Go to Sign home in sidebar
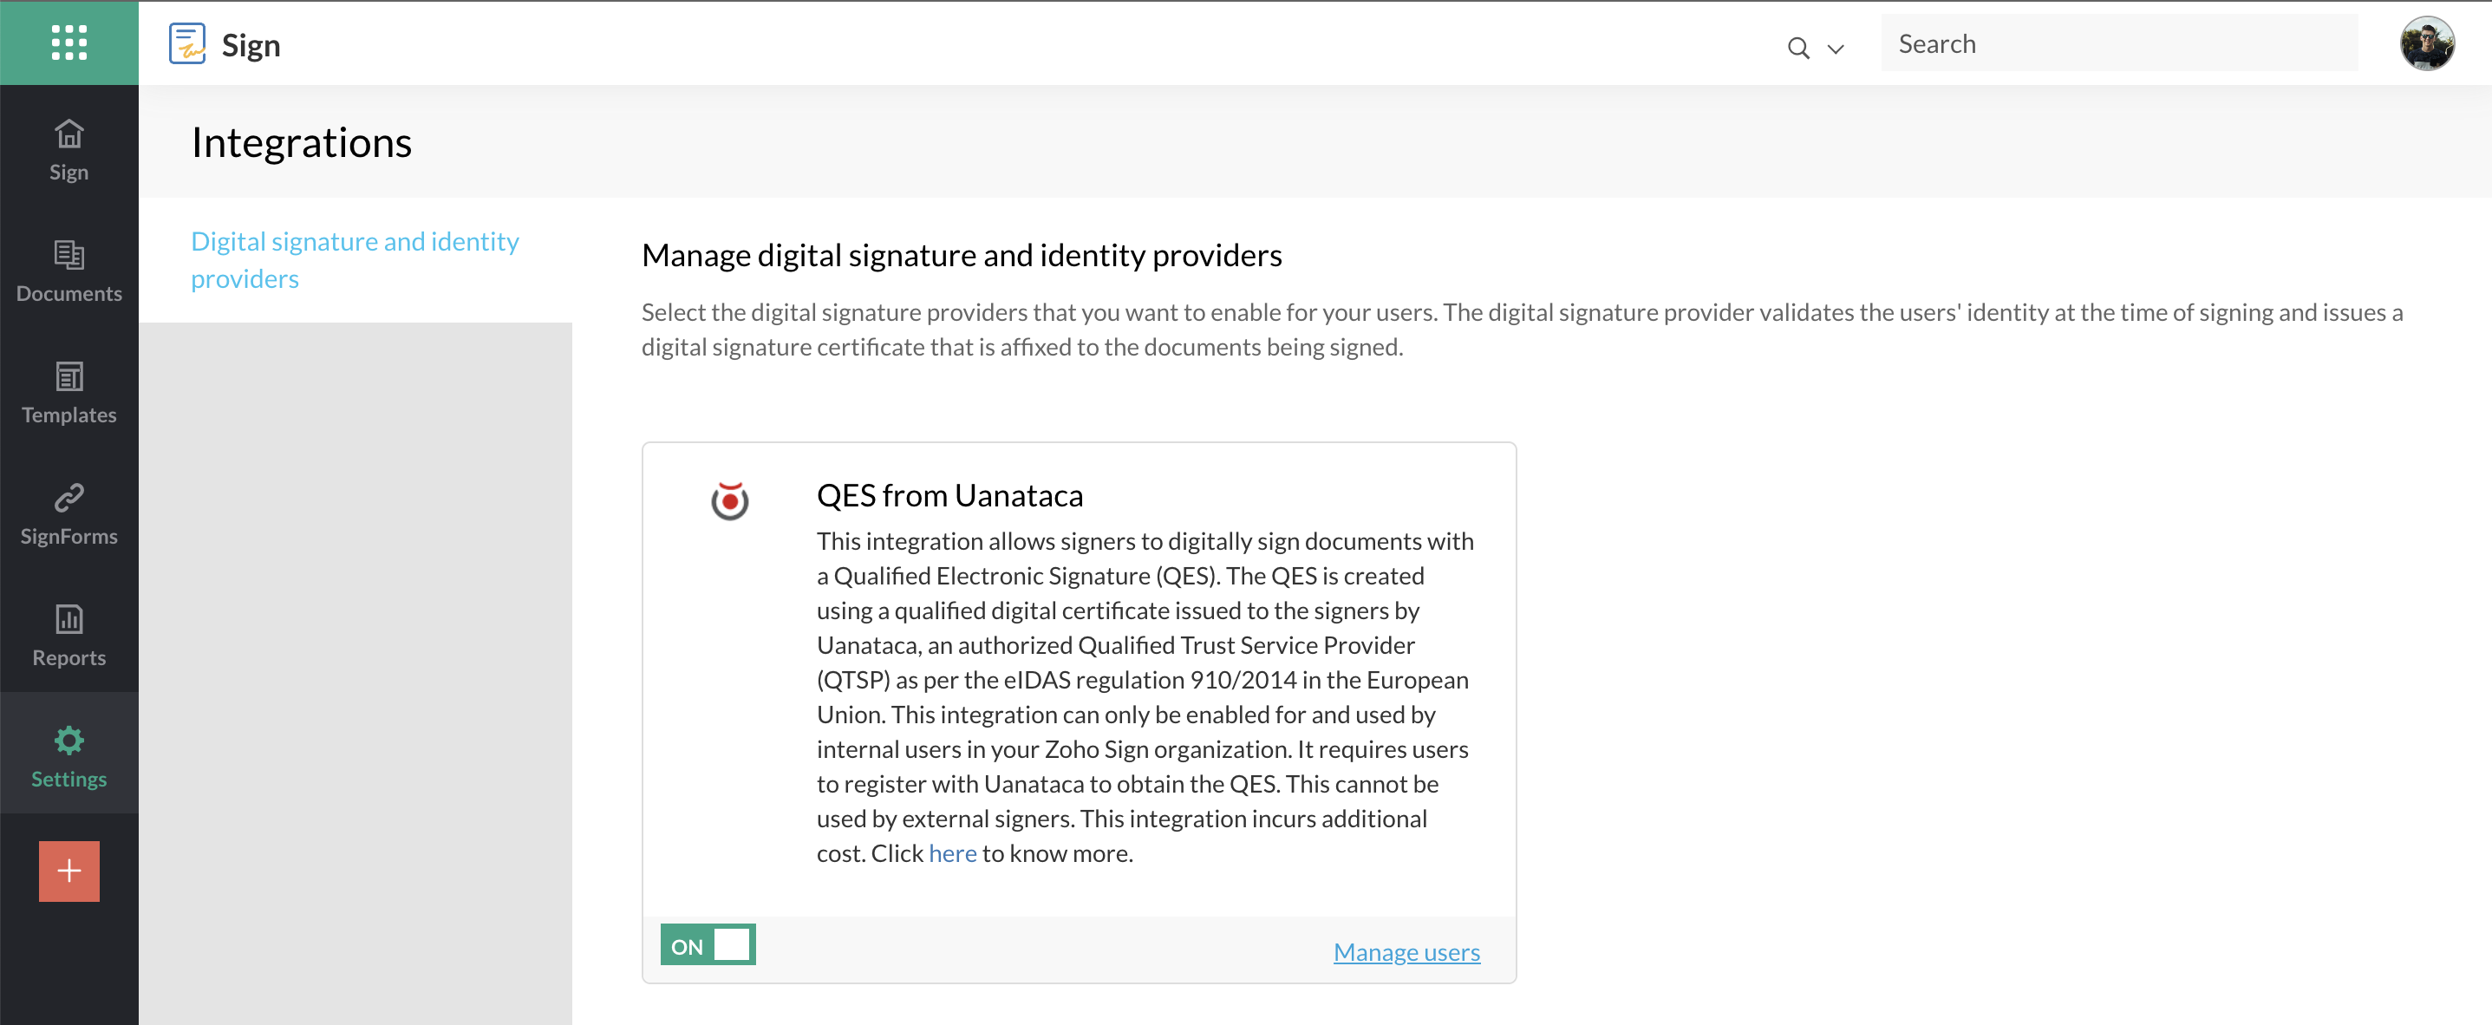The image size is (2492, 1025). (68, 150)
